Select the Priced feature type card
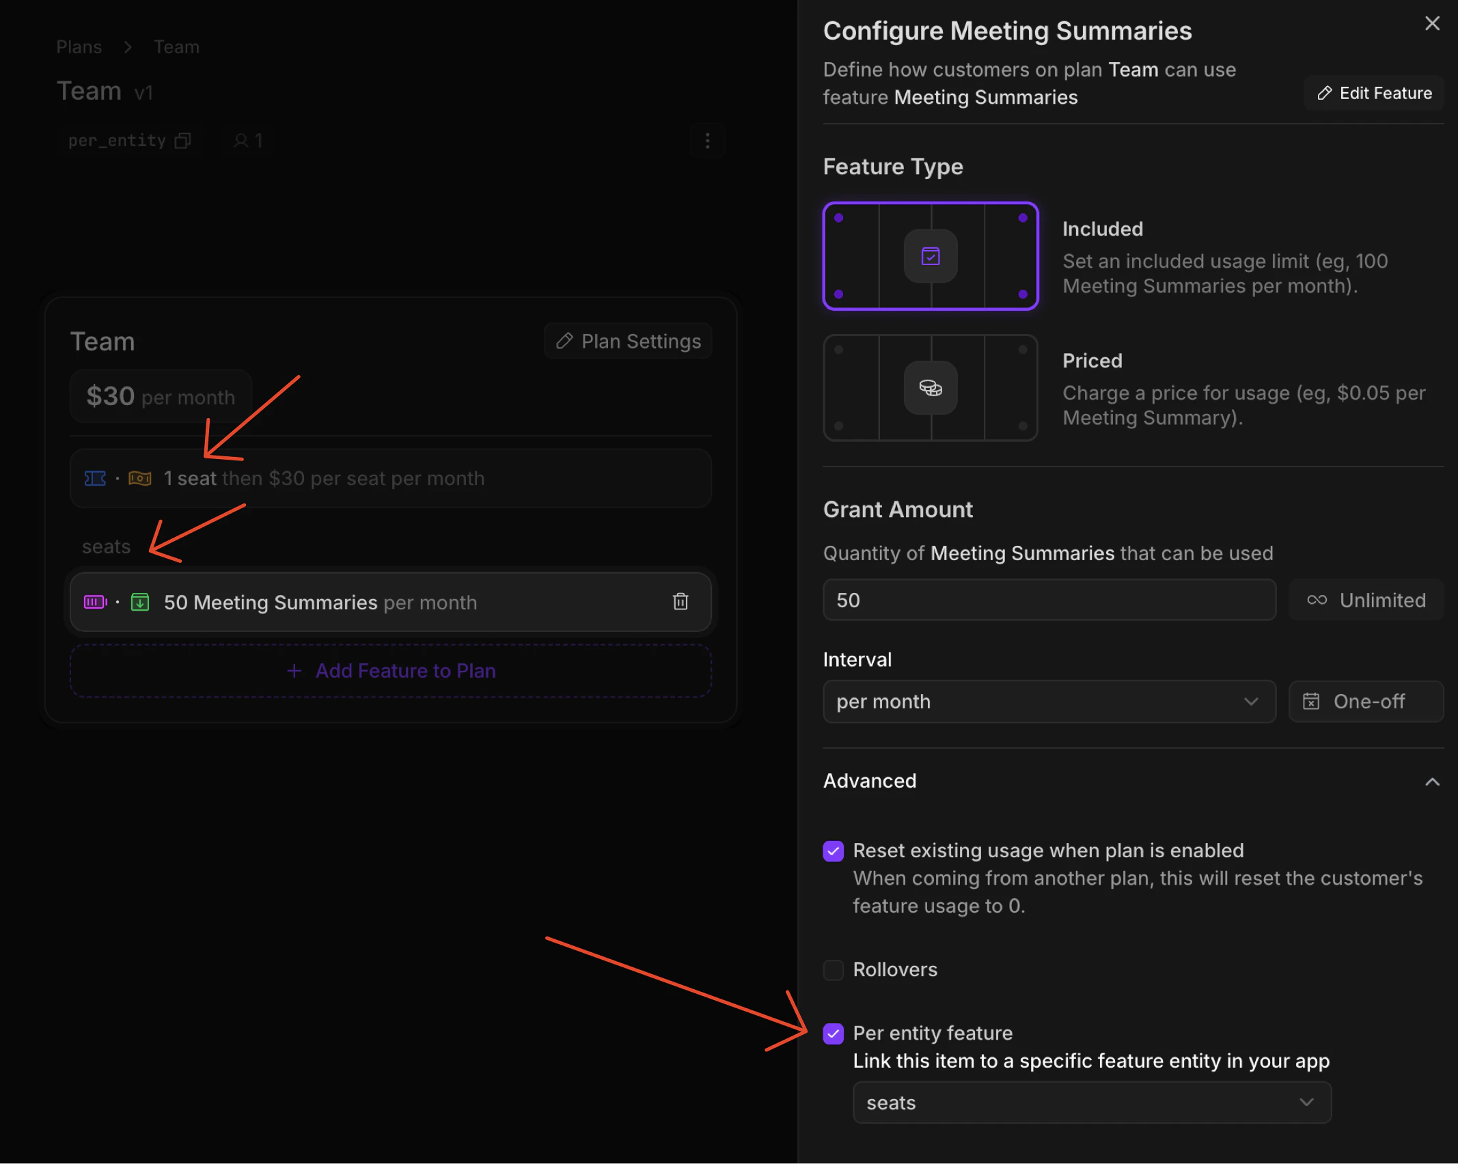This screenshot has height=1164, width=1458. tap(931, 387)
